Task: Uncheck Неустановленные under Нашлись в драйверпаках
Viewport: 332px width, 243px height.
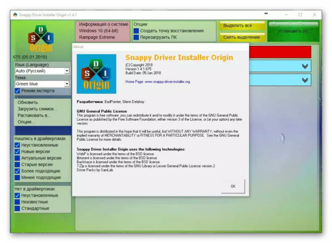Action: coord(17,145)
